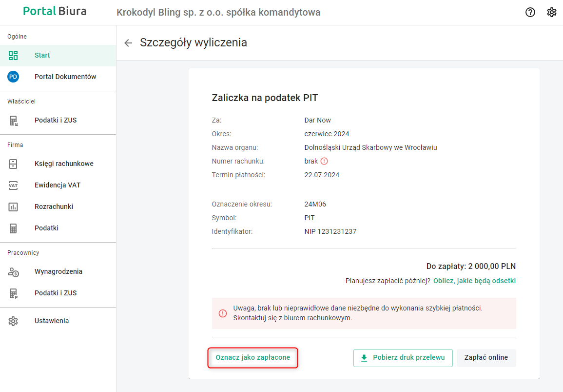Click the Wynagrodzenia icon in sidebar
563x392 pixels.
(13, 271)
